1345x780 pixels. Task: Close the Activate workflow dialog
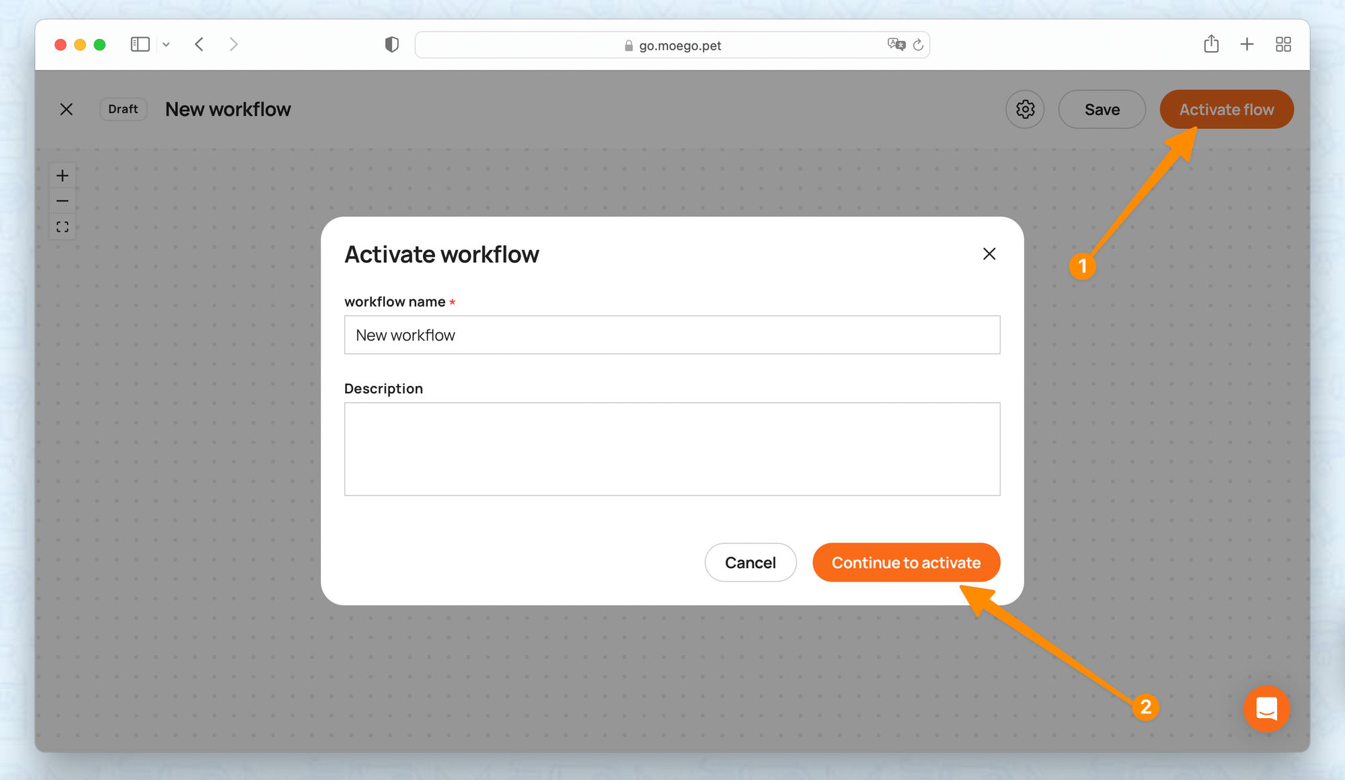(x=989, y=254)
